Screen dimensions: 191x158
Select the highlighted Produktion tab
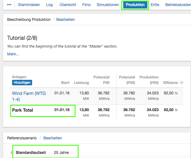135,5
